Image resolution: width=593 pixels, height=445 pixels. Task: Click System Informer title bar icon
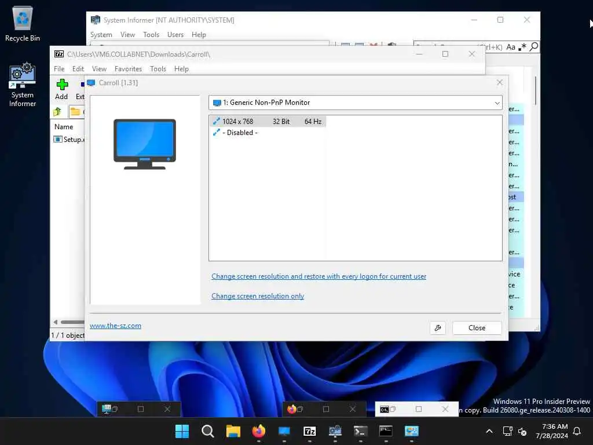pyautogui.click(x=96, y=20)
